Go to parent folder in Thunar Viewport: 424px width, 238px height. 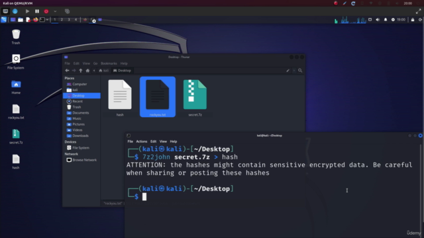click(81, 71)
